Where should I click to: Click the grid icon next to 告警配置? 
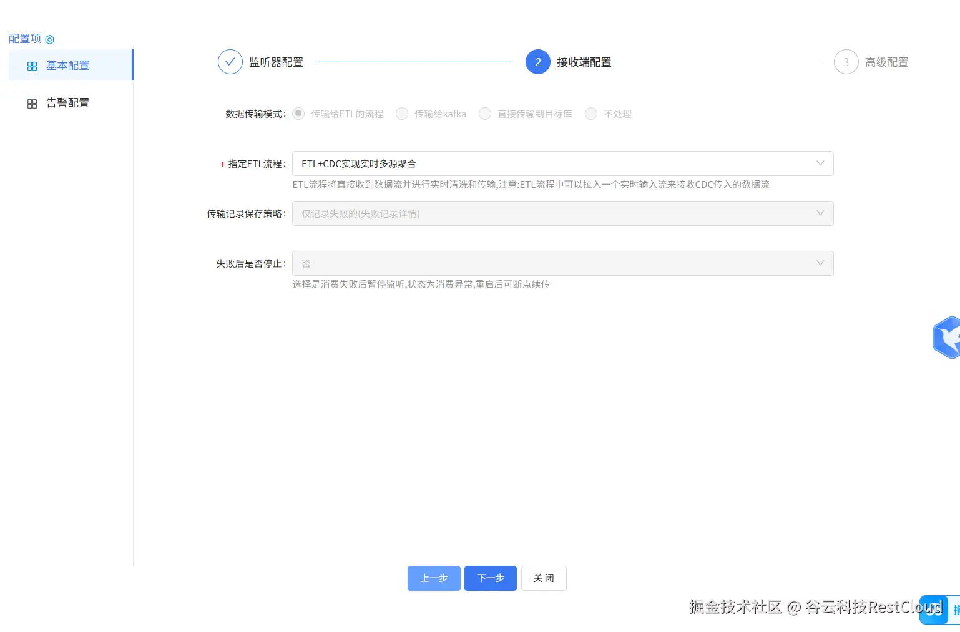pos(32,104)
